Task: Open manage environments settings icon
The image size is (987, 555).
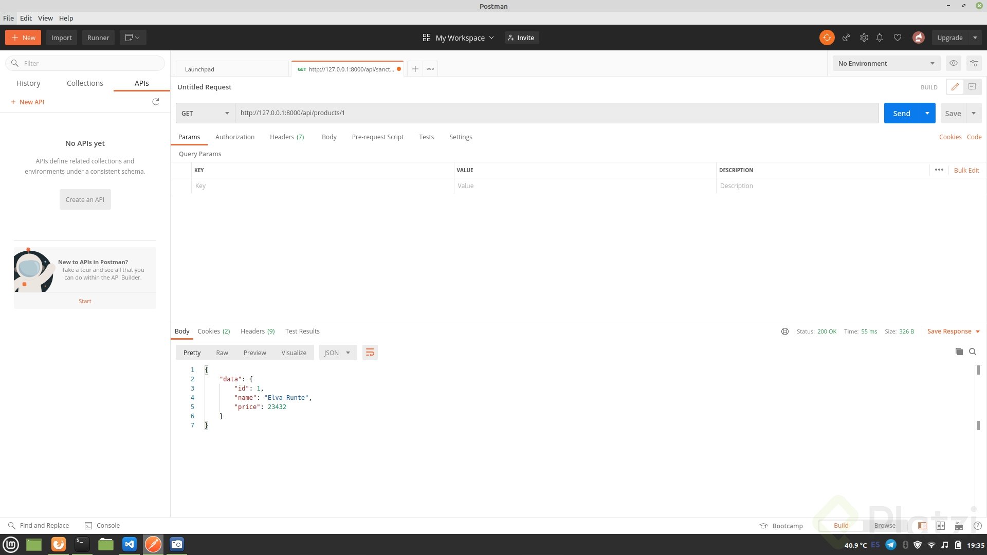Action: pyautogui.click(x=974, y=63)
